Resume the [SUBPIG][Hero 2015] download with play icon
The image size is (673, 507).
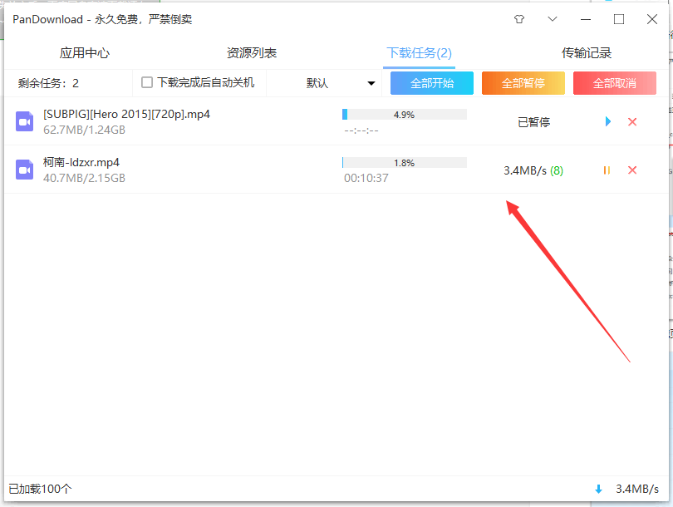point(607,121)
